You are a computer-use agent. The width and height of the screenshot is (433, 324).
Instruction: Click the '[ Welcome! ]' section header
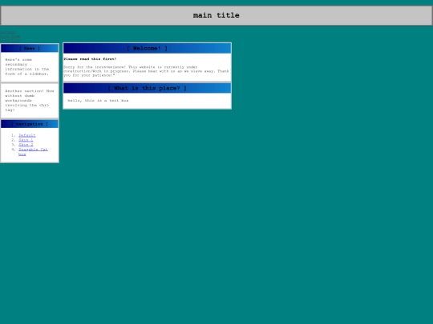click(x=148, y=48)
